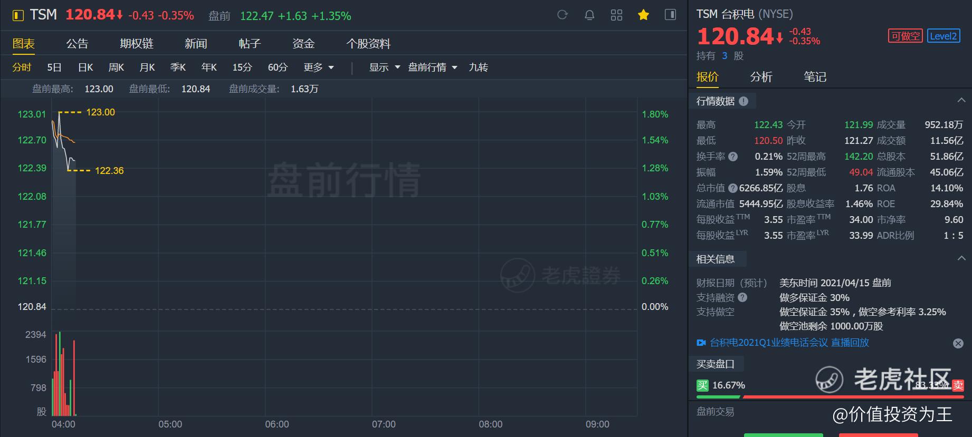Select the 日K chart period
This screenshot has height=437, width=972.
(x=85, y=67)
